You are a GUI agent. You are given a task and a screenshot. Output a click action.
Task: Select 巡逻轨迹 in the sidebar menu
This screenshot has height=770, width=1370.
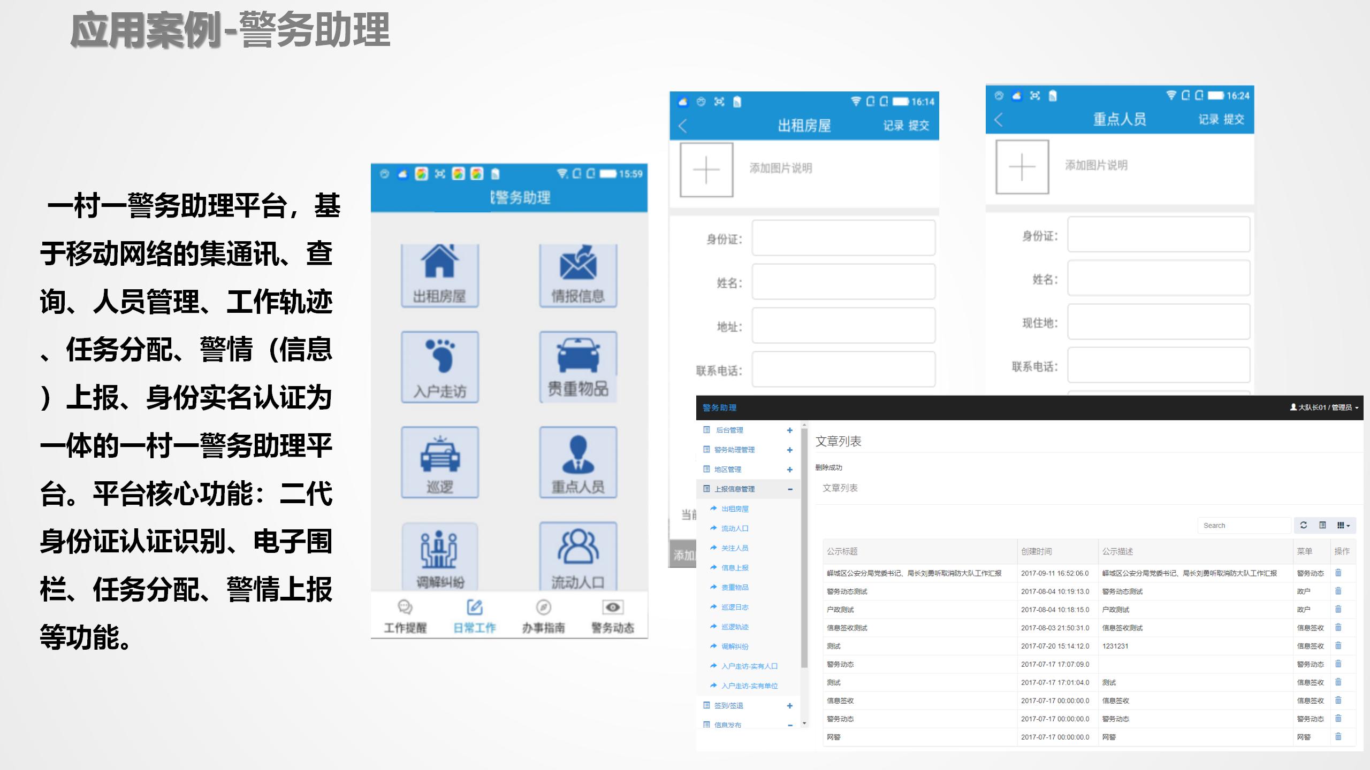(734, 627)
